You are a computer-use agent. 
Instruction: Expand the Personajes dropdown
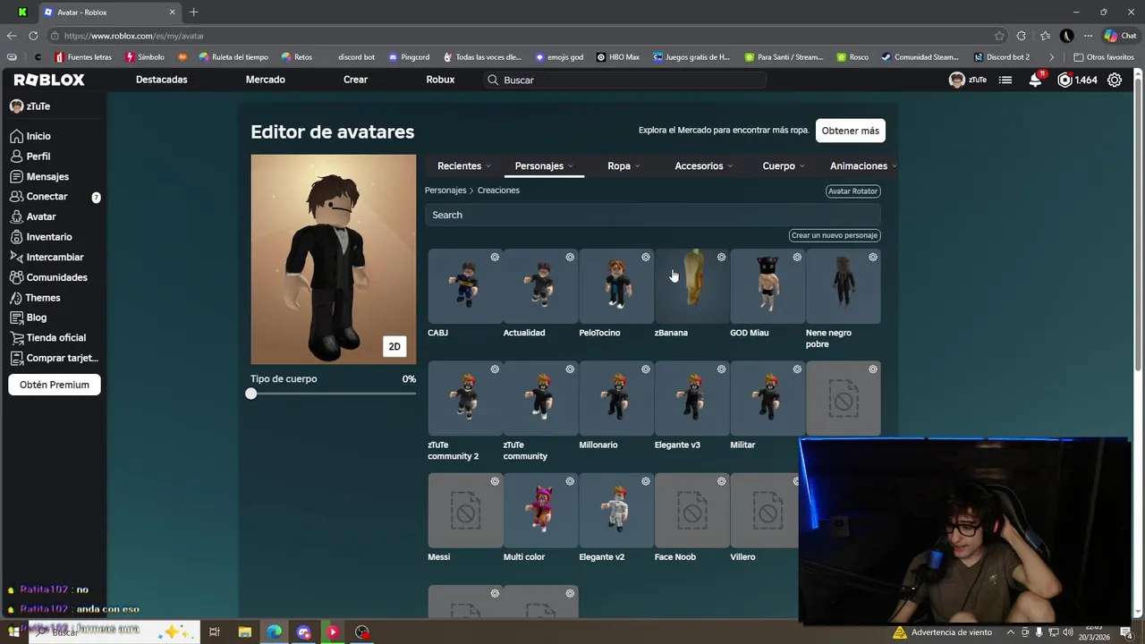(544, 165)
